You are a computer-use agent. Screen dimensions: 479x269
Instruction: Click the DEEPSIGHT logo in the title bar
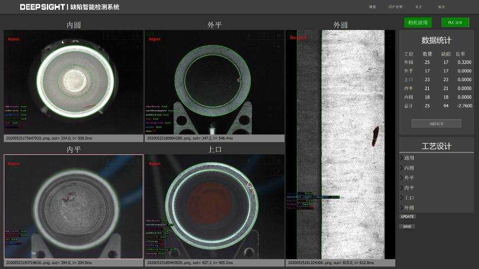42,7
